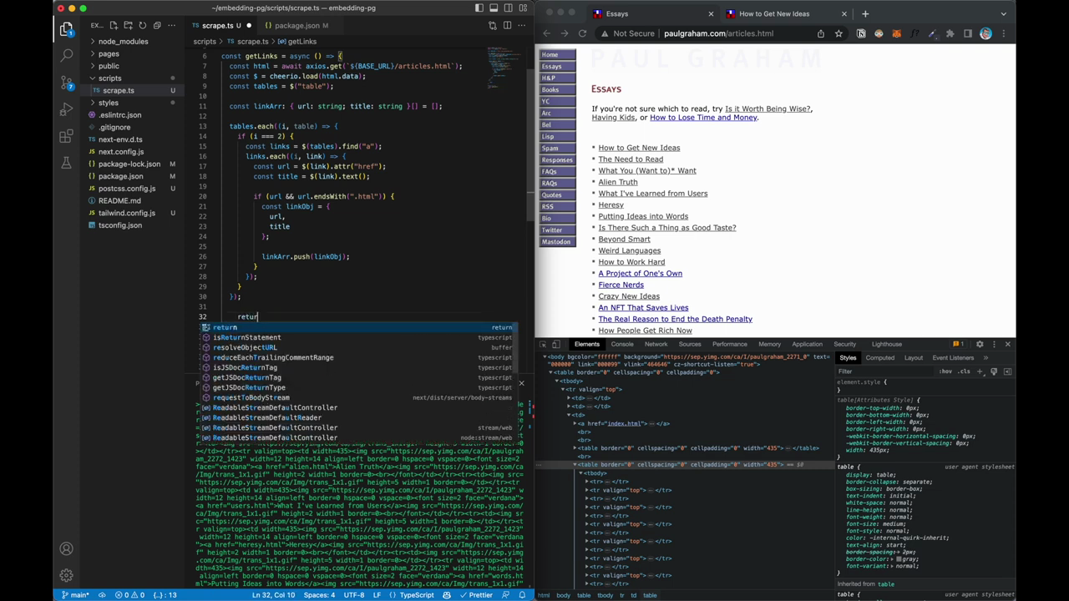This screenshot has width=1069, height=601.
Task: Click the Essays navigation button on page
Action: click(558, 66)
